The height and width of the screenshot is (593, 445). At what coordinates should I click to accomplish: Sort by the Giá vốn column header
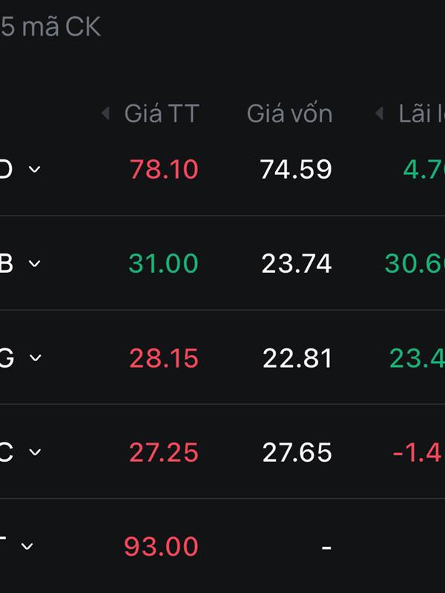click(x=289, y=113)
